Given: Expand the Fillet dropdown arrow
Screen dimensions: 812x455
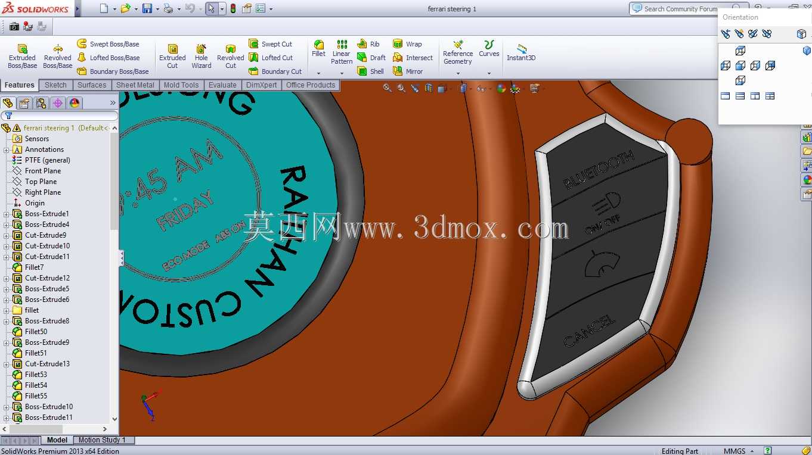Looking at the screenshot, I should (319, 73).
